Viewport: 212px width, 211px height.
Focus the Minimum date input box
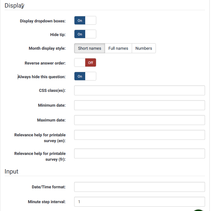[x=139, y=105]
